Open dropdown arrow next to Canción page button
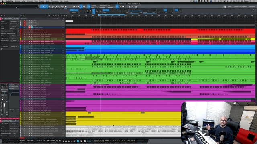The image size is (257, 144). pos(240,7)
